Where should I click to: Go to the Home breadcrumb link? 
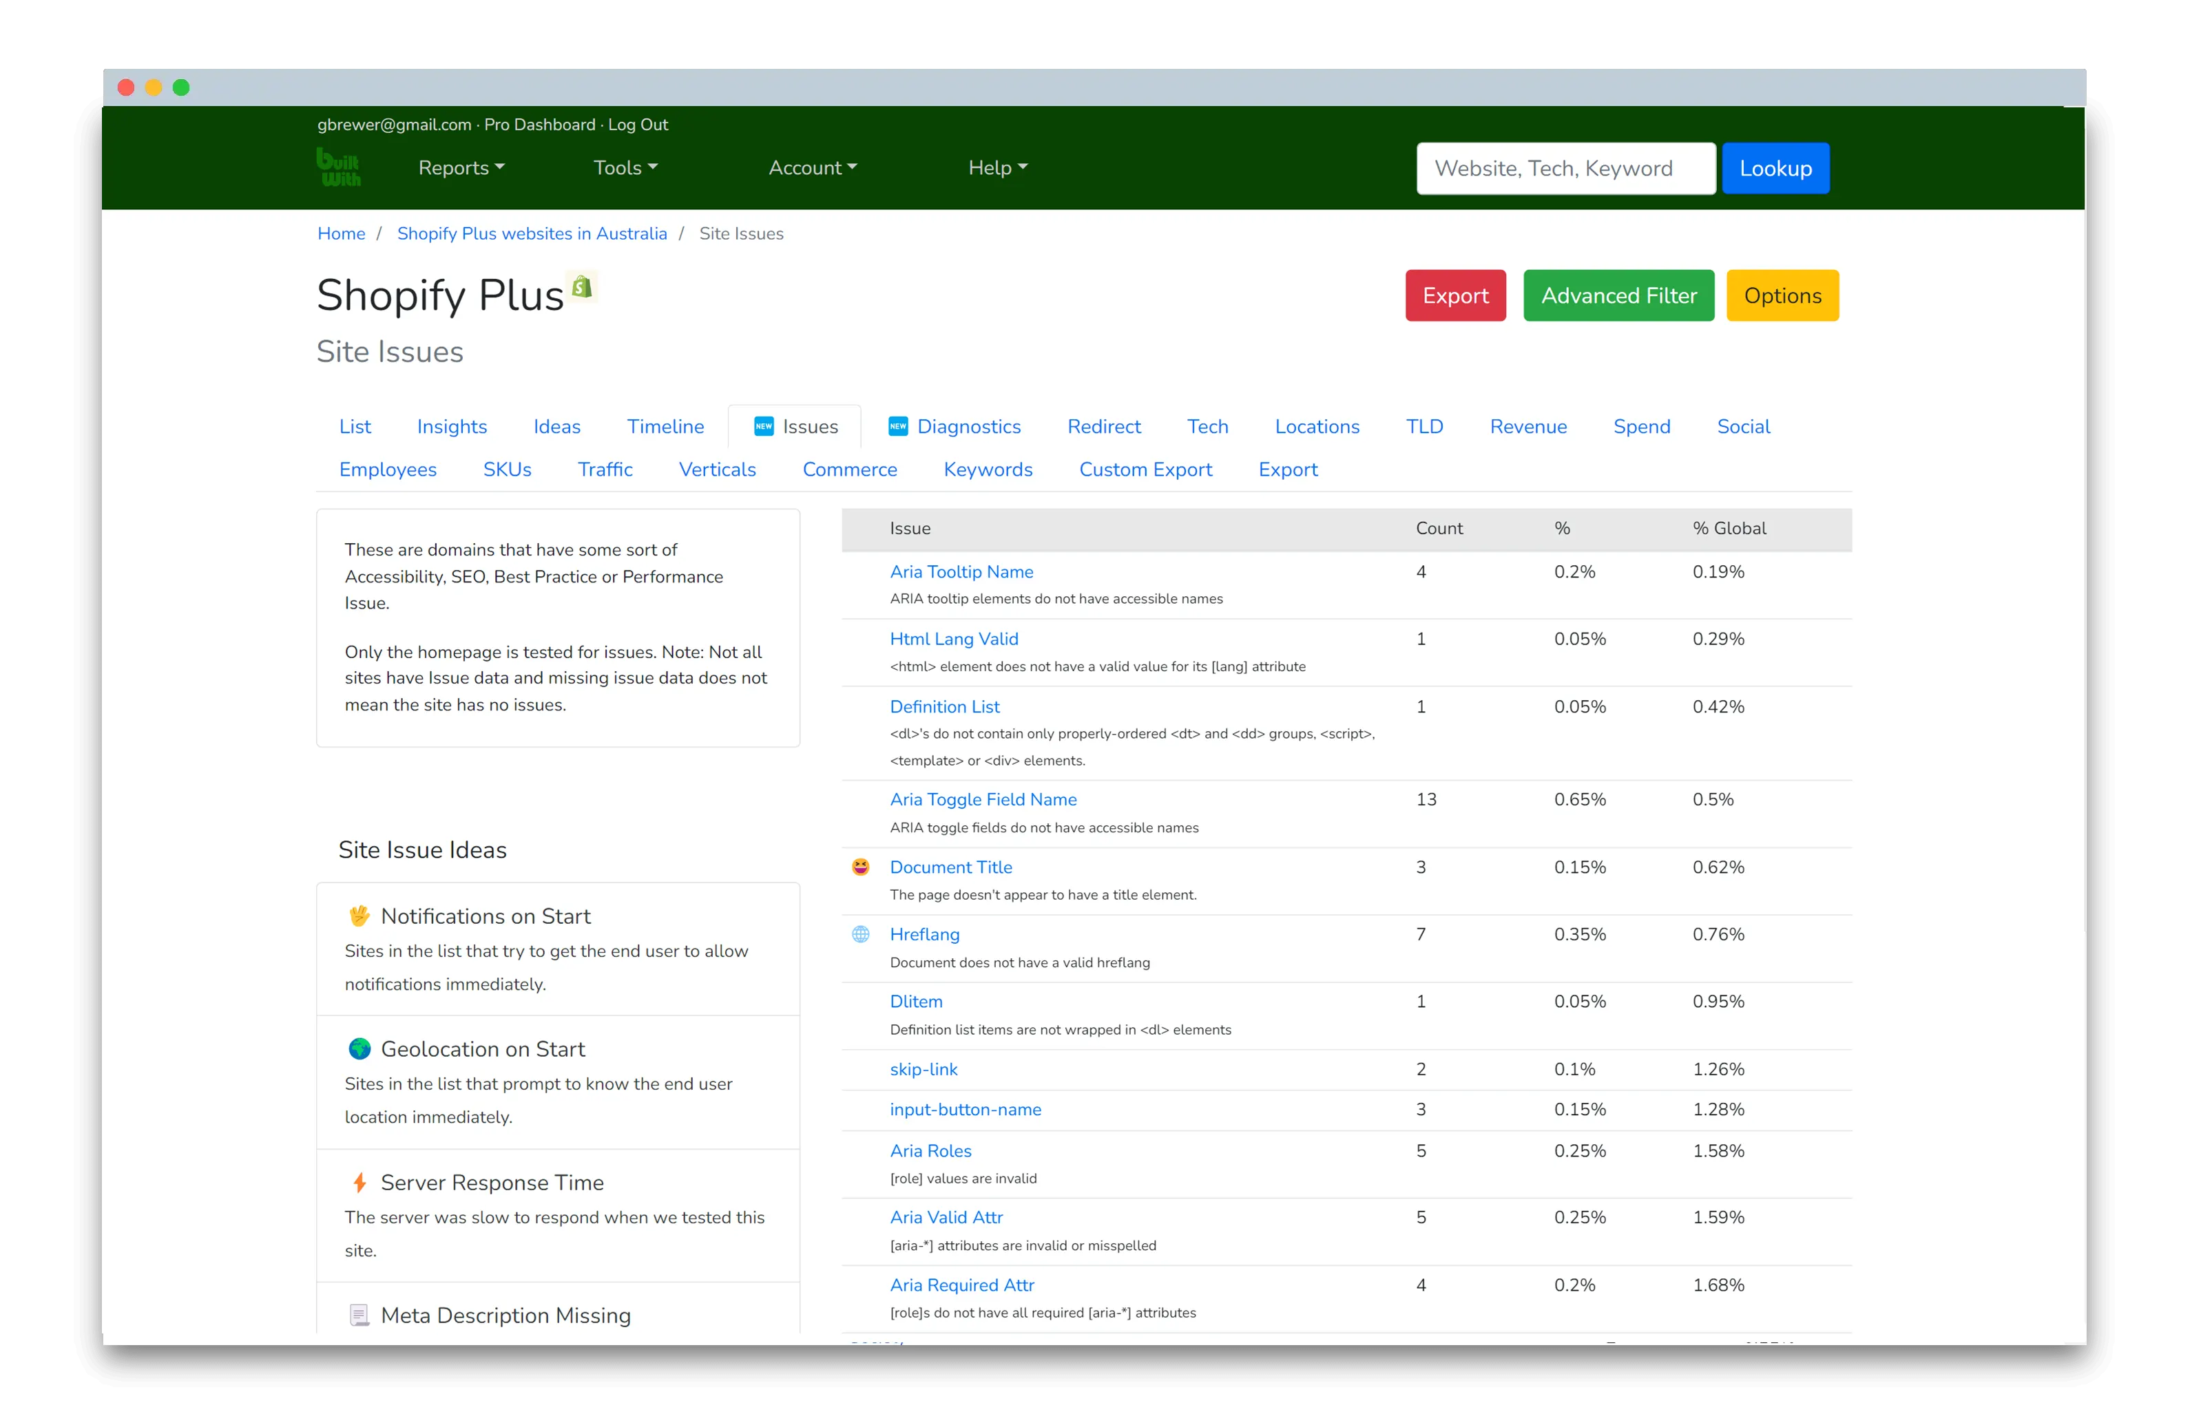tap(341, 233)
